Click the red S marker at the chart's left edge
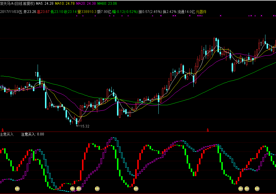Screen dimensions: 276x194 click(x=2, y=130)
